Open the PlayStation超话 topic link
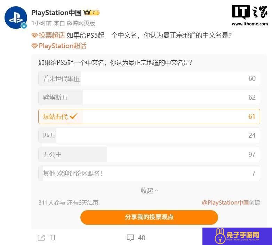 63,46
